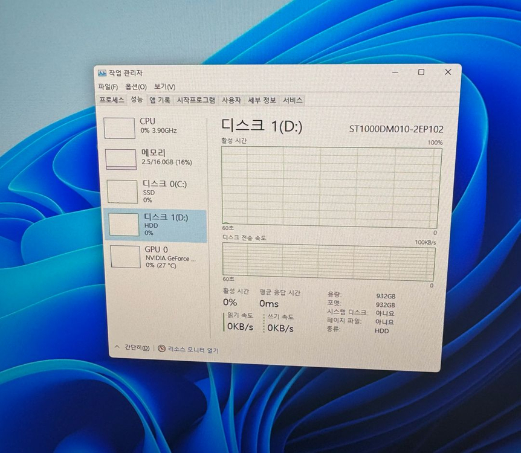Screen dimensions: 521x453
Task: Click the 디스크 전송 속도 graph area
Action: point(329,261)
